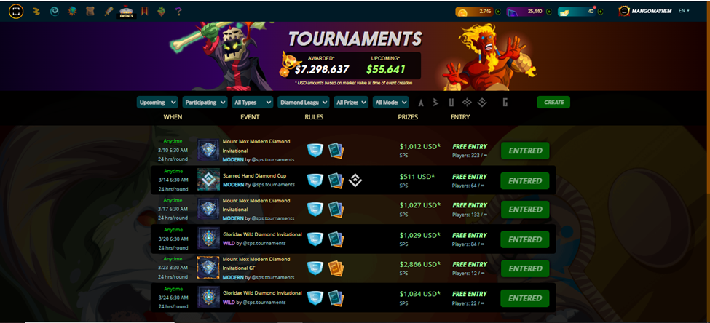Open the backpack items icon
Viewport: 710px width, 323px height.
(90, 12)
